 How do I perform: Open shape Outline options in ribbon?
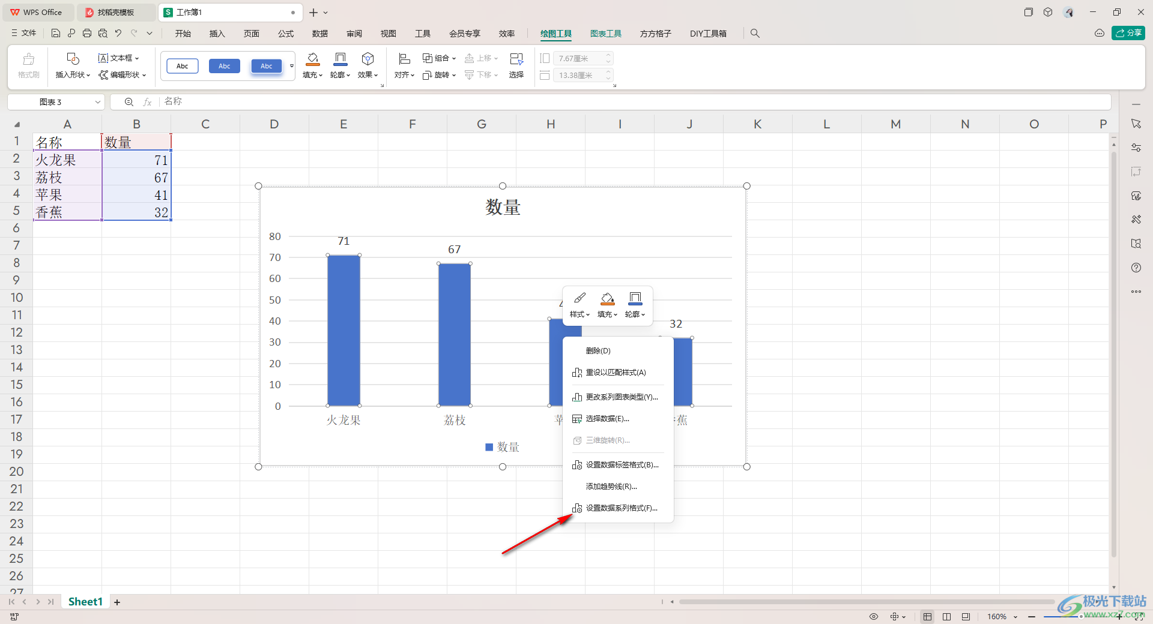click(340, 66)
